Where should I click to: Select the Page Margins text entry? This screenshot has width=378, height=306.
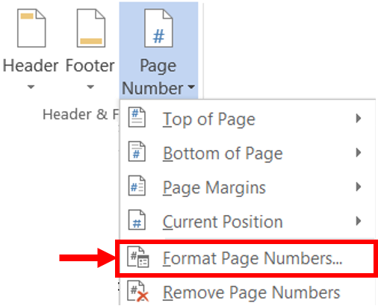(214, 187)
